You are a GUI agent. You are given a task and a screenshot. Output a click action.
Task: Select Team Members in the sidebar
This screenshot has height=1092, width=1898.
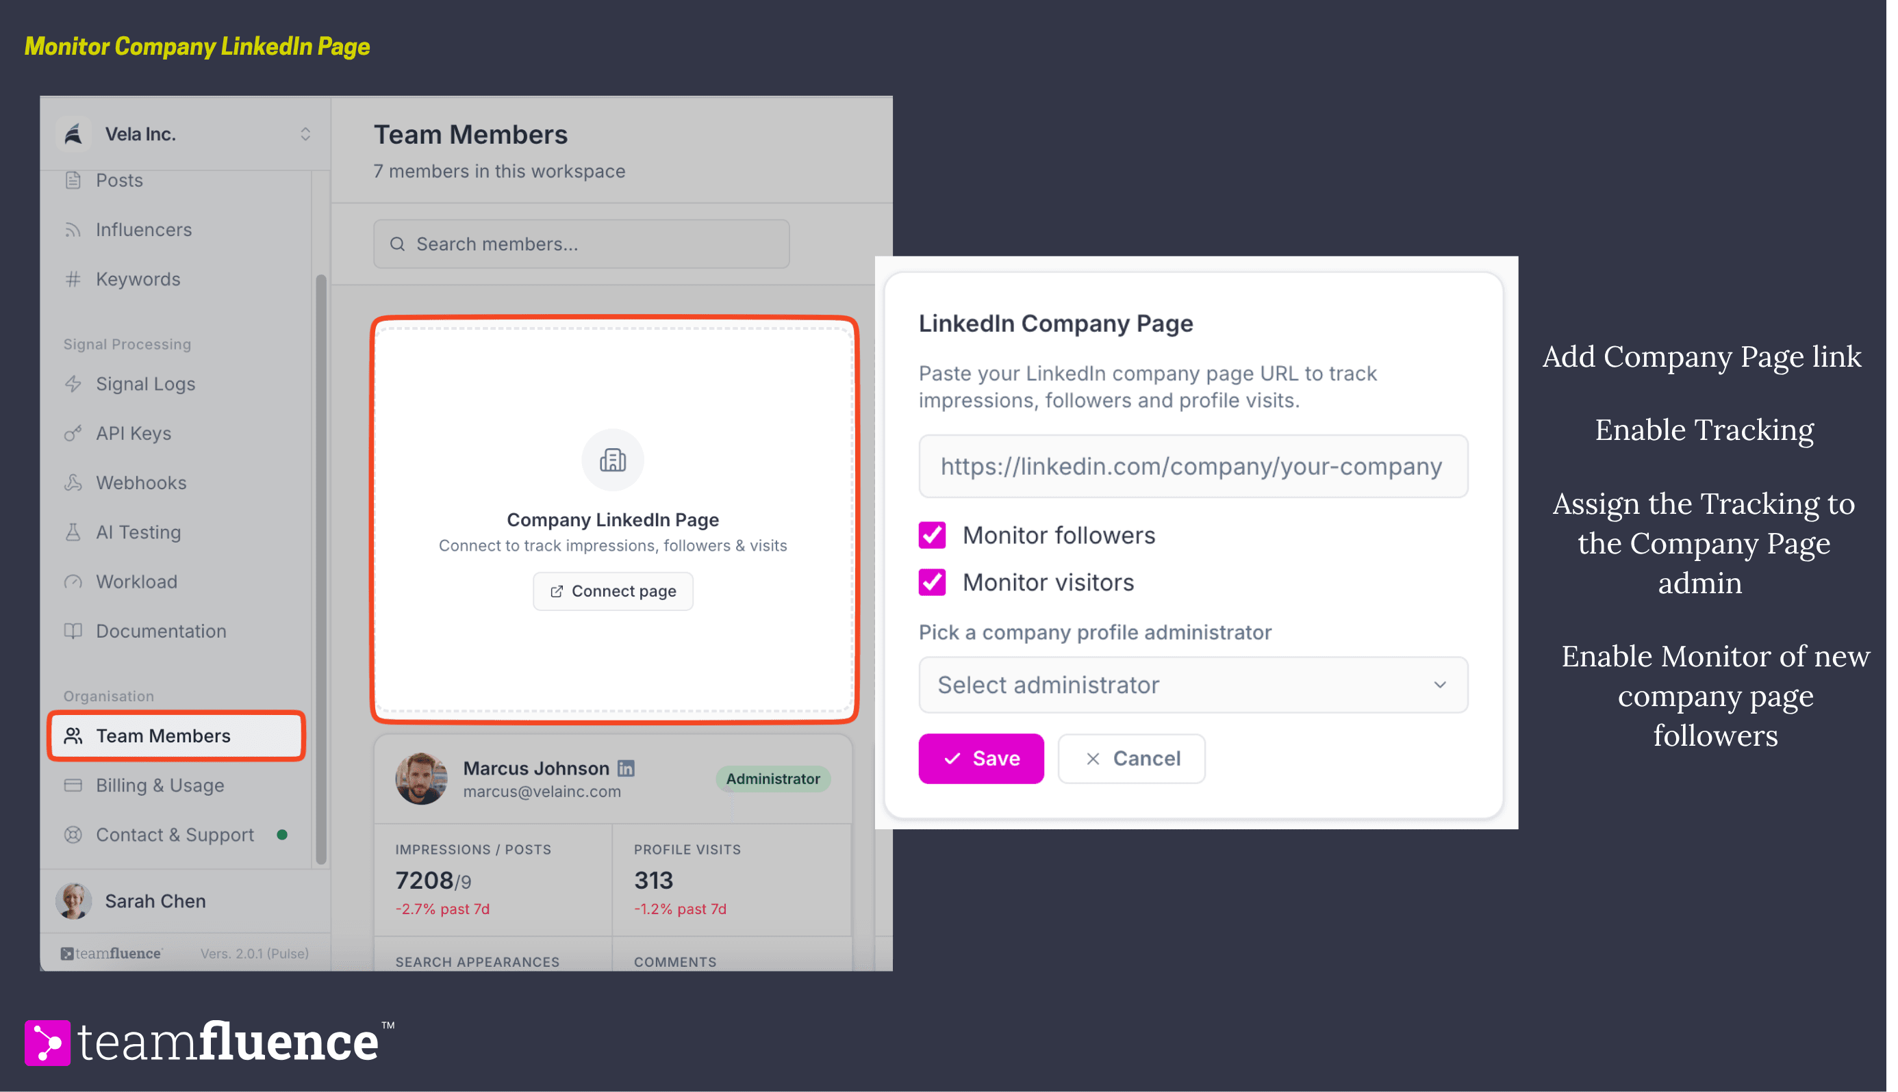[177, 736]
